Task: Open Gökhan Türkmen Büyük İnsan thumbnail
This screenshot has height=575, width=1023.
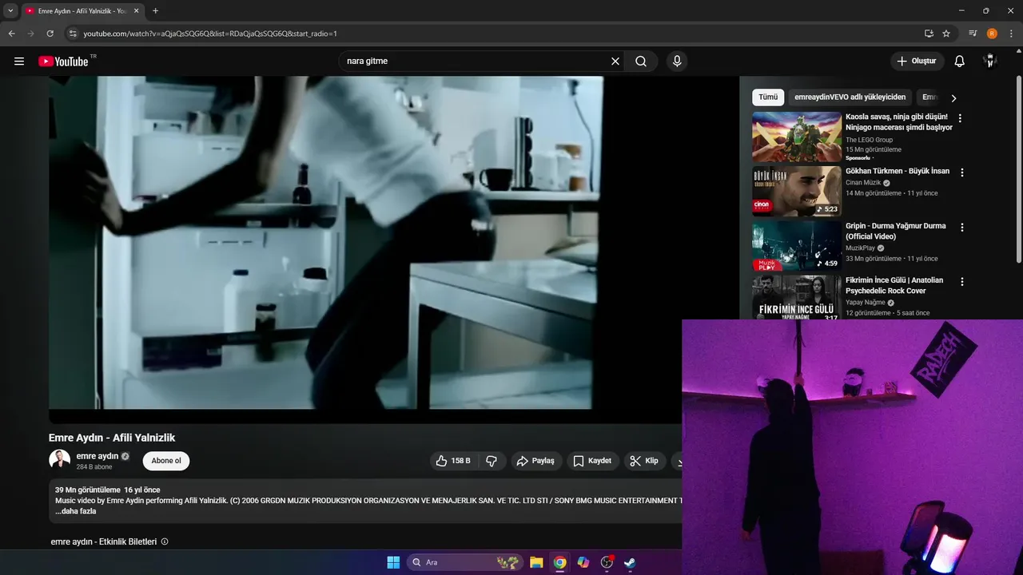Action: tap(797, 191)
